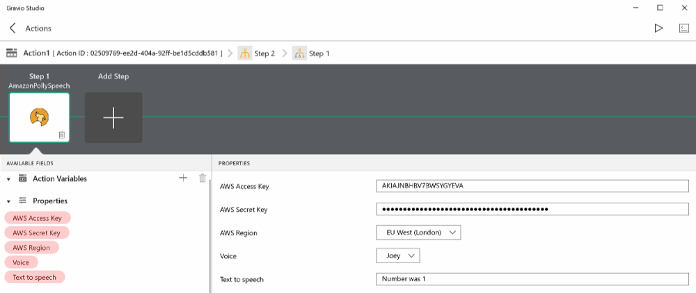Select the AWS Access Key field pill
Image resolution: width=696 pixels, height=293 pixels.
tap(38, 218)
